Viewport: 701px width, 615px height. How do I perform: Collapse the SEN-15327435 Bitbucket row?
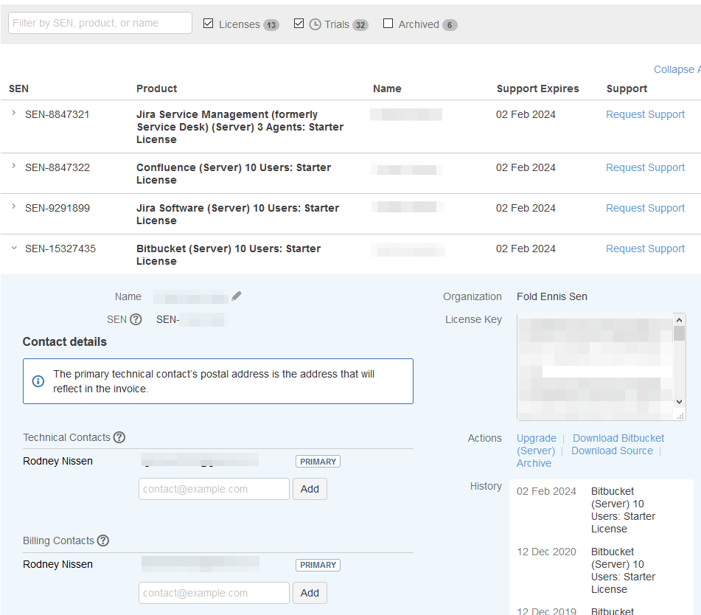[x=14, y=249]
